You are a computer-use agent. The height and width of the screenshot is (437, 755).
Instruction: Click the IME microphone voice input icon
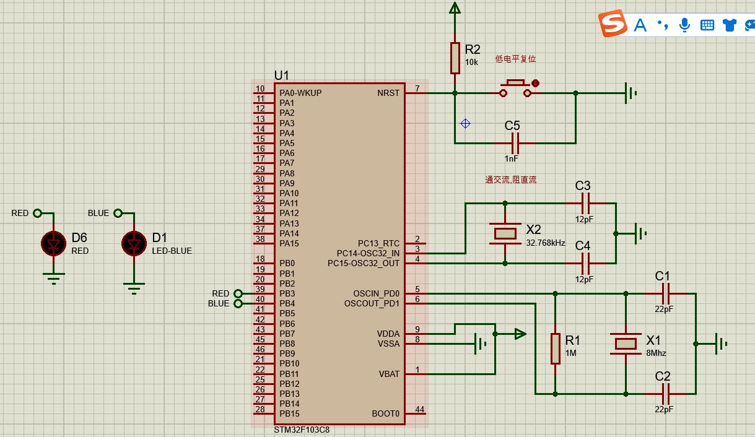pyautogui.click(x=684, y=25)
